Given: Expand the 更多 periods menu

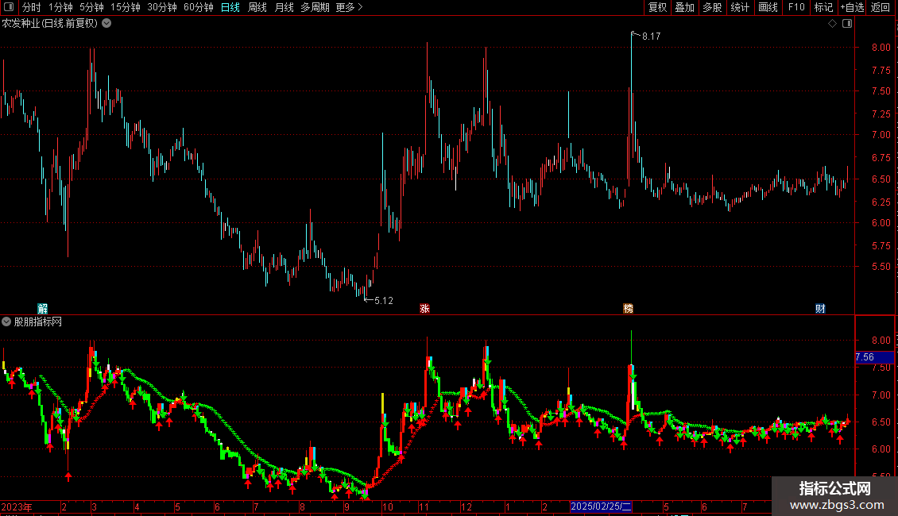Looking at the screenshot, I should [350, 7].
